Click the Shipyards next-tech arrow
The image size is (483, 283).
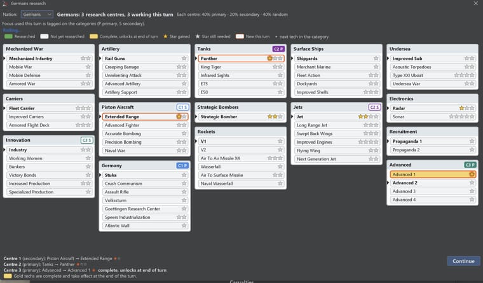(x=292, y=59)
